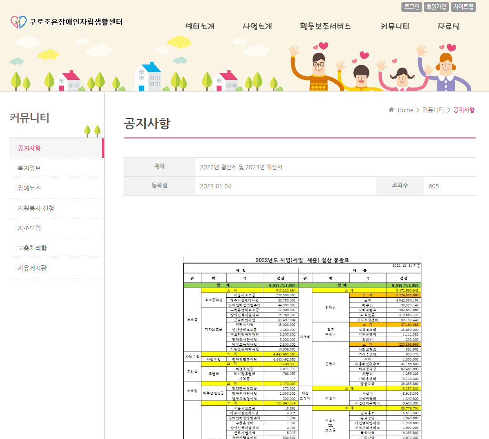
Task: Open the 2022 결산 총괄표 image
Action: 302,347
